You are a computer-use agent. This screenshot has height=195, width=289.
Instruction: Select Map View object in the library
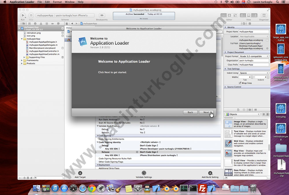point(246,153)
